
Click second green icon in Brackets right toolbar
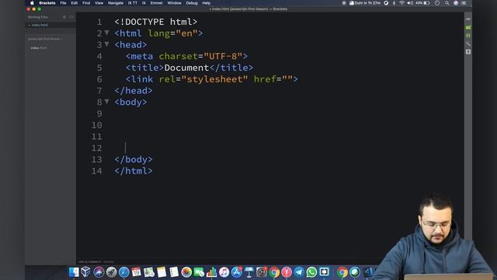pos(468,36)
